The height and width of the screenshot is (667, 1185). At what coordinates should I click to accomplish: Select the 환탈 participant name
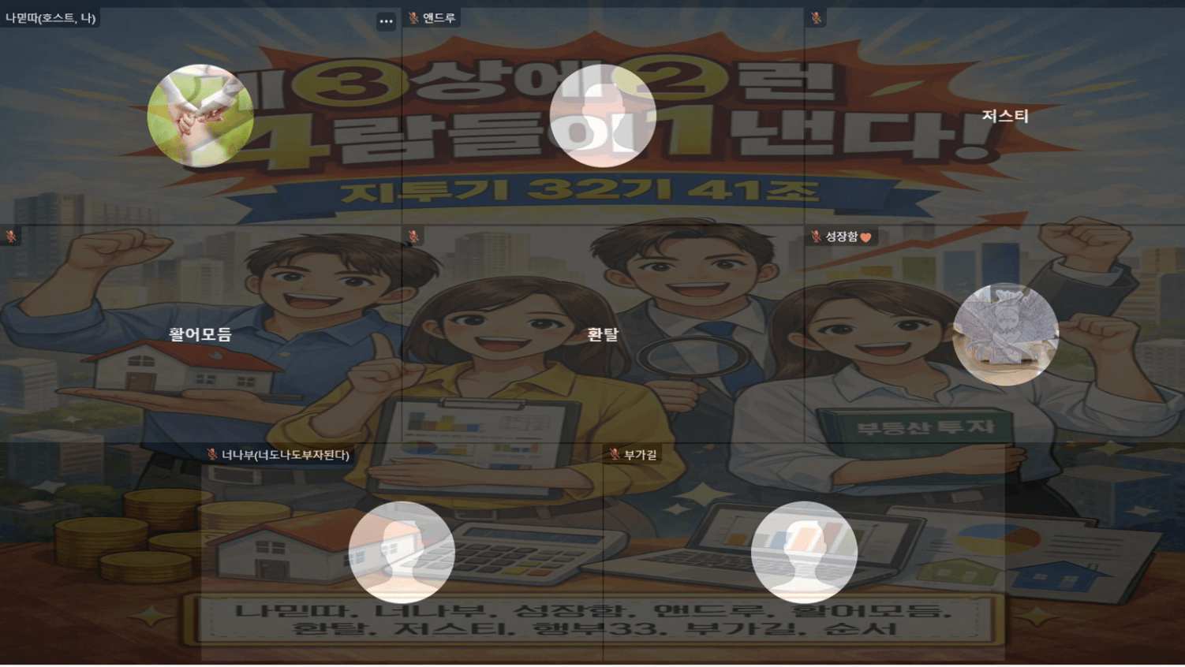coord(603,334)
